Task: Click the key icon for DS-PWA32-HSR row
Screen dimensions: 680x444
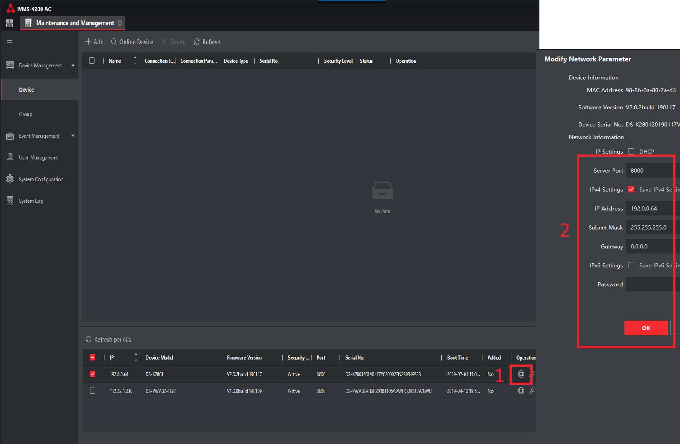Action: (532, 391)
